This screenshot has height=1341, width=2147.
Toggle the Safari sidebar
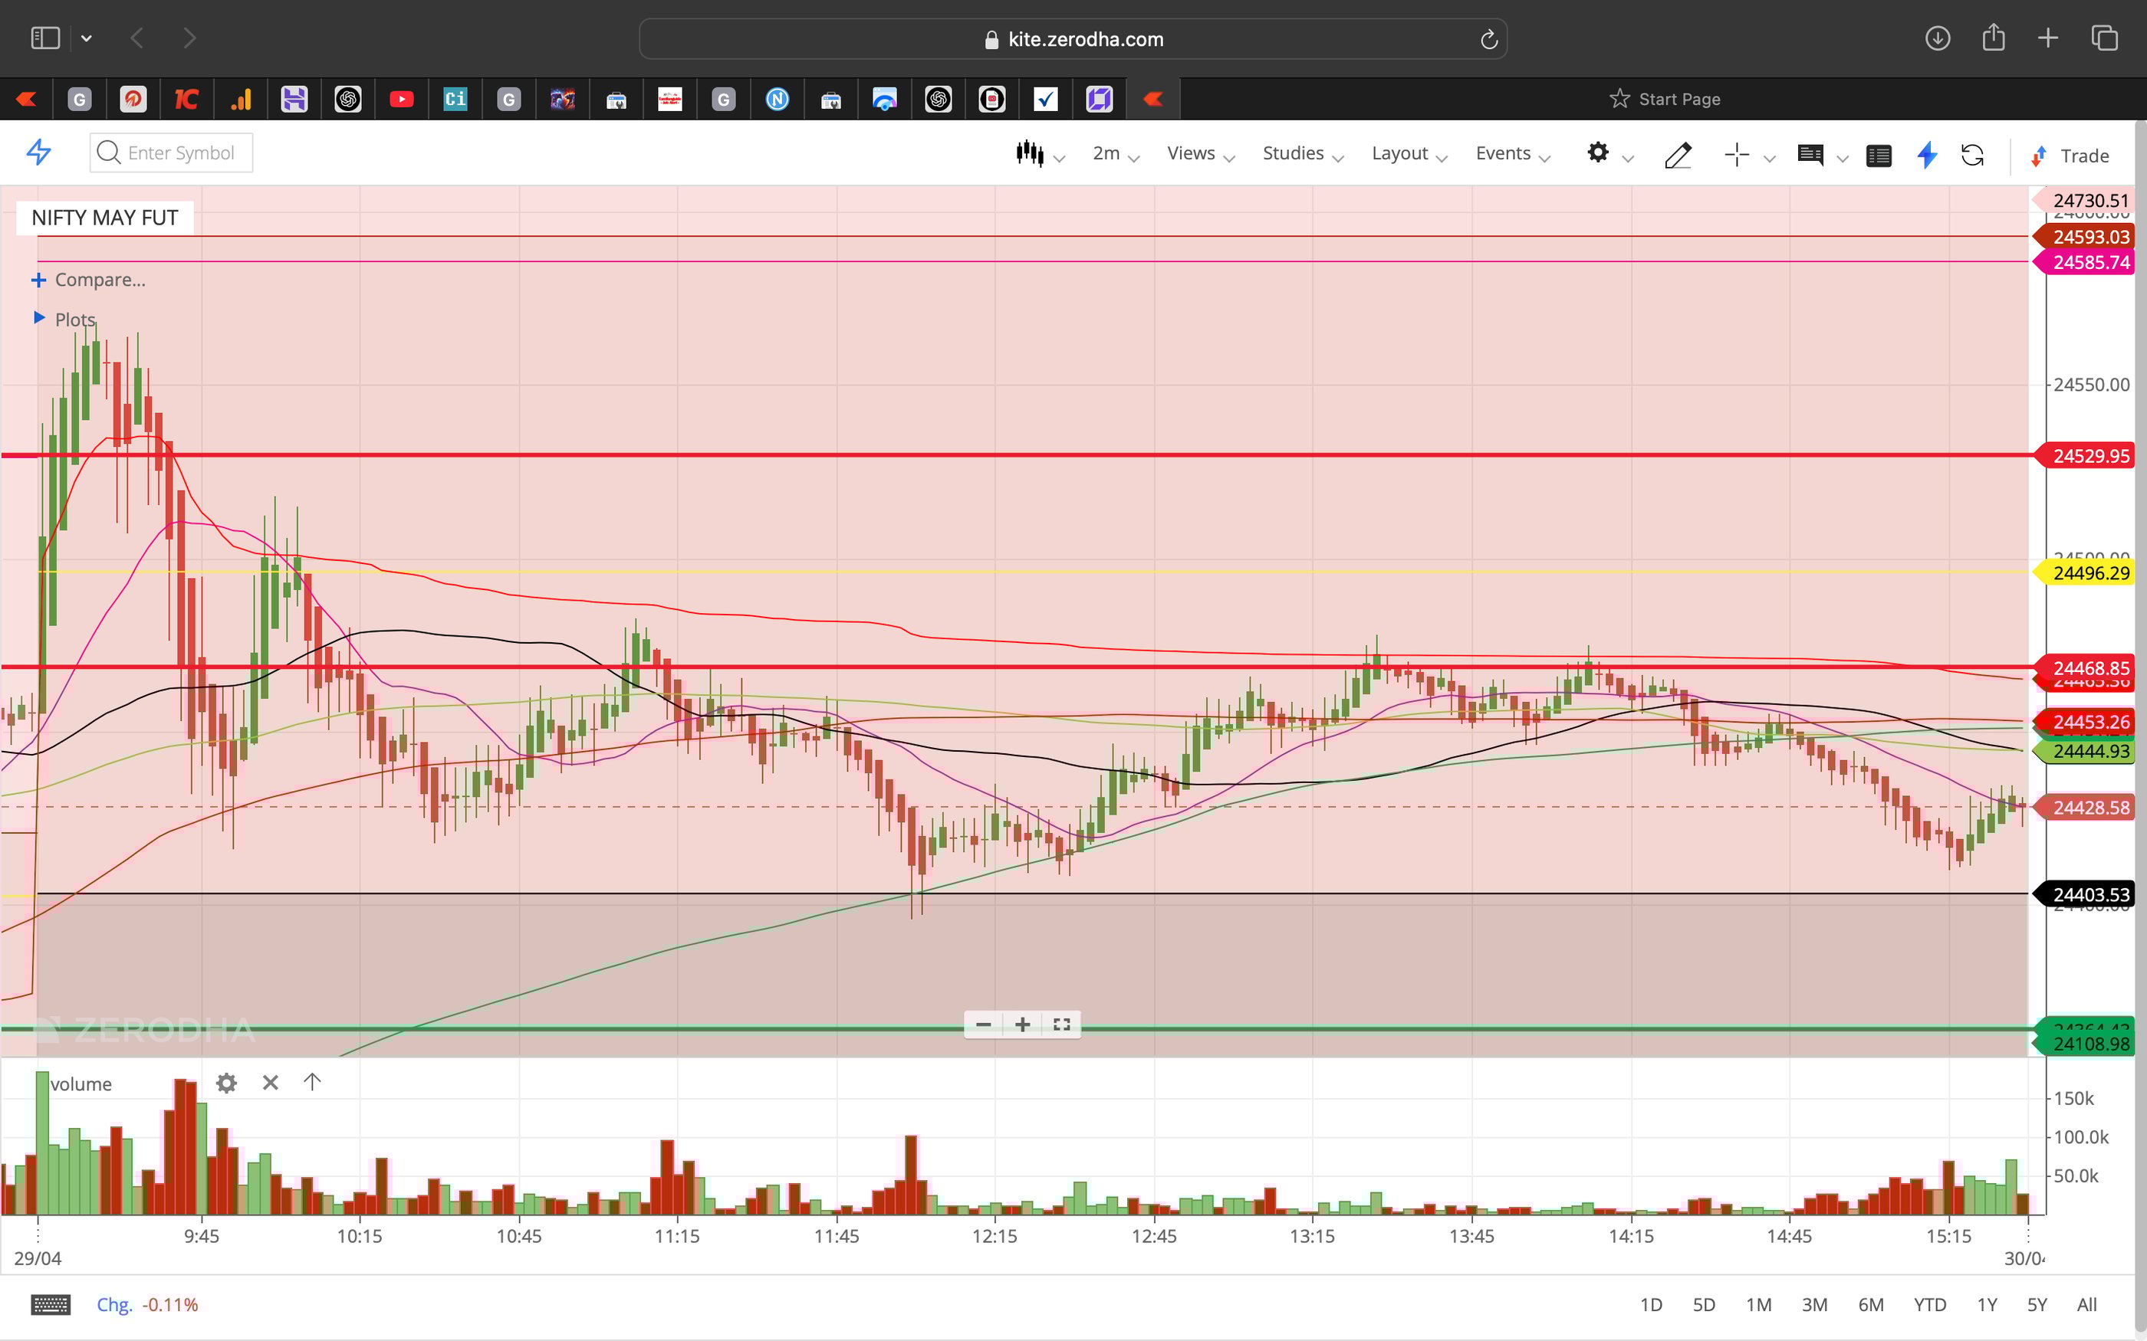pyautogui.click(x=44, y=38)
